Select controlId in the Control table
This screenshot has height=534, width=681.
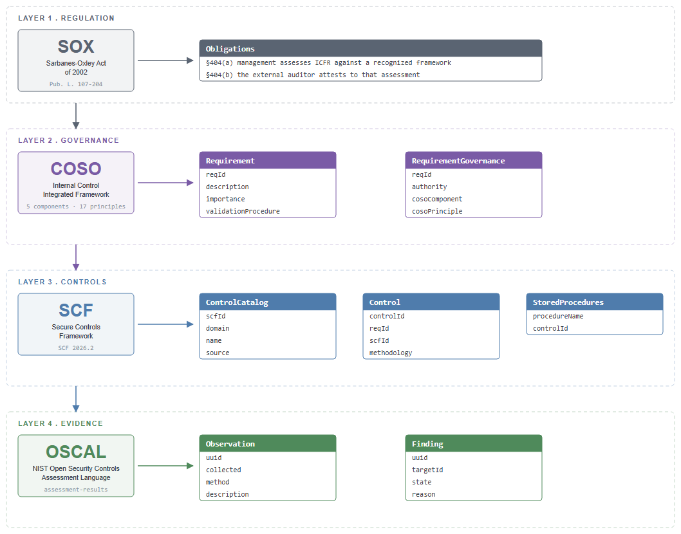pos(431,317)
